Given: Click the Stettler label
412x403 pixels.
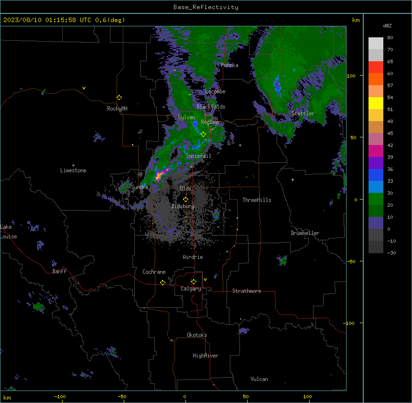Looking at the screenshot, I should click(x=303, y=113).
